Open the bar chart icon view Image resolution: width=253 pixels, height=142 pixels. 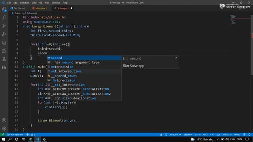point(4,67)
